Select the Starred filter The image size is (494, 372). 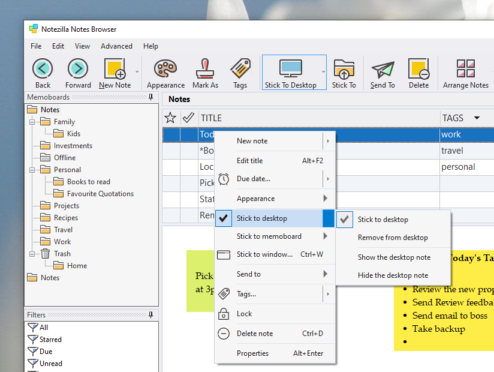[x=44, y=339]
